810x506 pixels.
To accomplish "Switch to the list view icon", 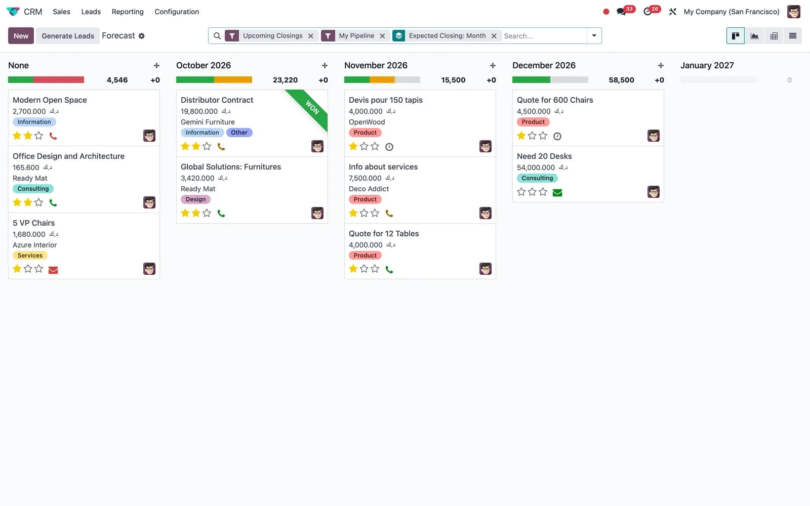I will [793, 36].
